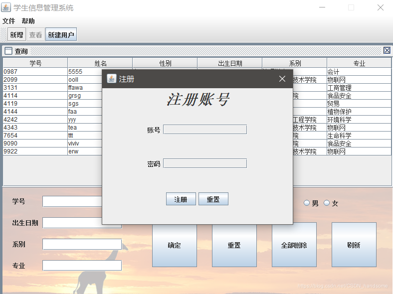Screen dimensions: 393x294
Task: Close the 注册 dialog
Action: click(x=282, y=79)
